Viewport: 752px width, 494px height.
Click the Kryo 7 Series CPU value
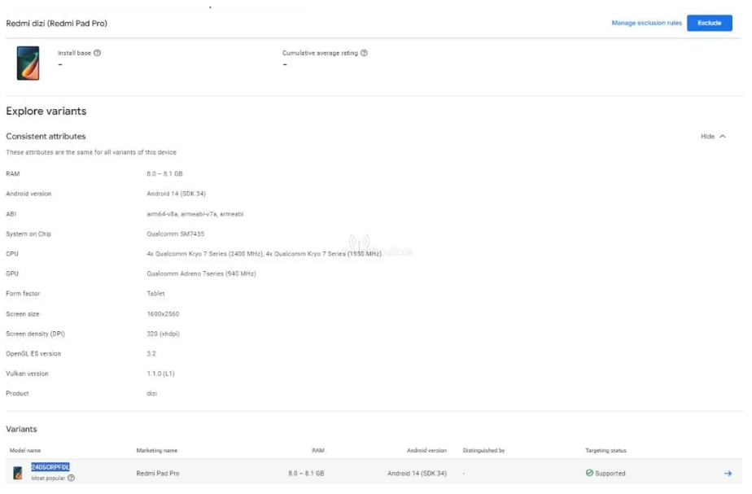tap(264, 254)
